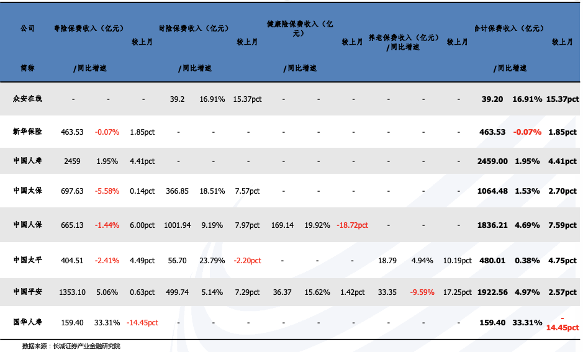Image resolution: width=583 pixels, height=352 pixels.
Task: Click 新华保险 life premium change 1.85pct in 寿险 column
Action: pos(142,132)
